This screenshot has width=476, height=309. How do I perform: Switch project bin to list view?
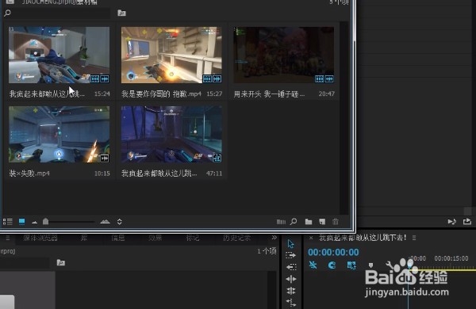coord(8,222)
